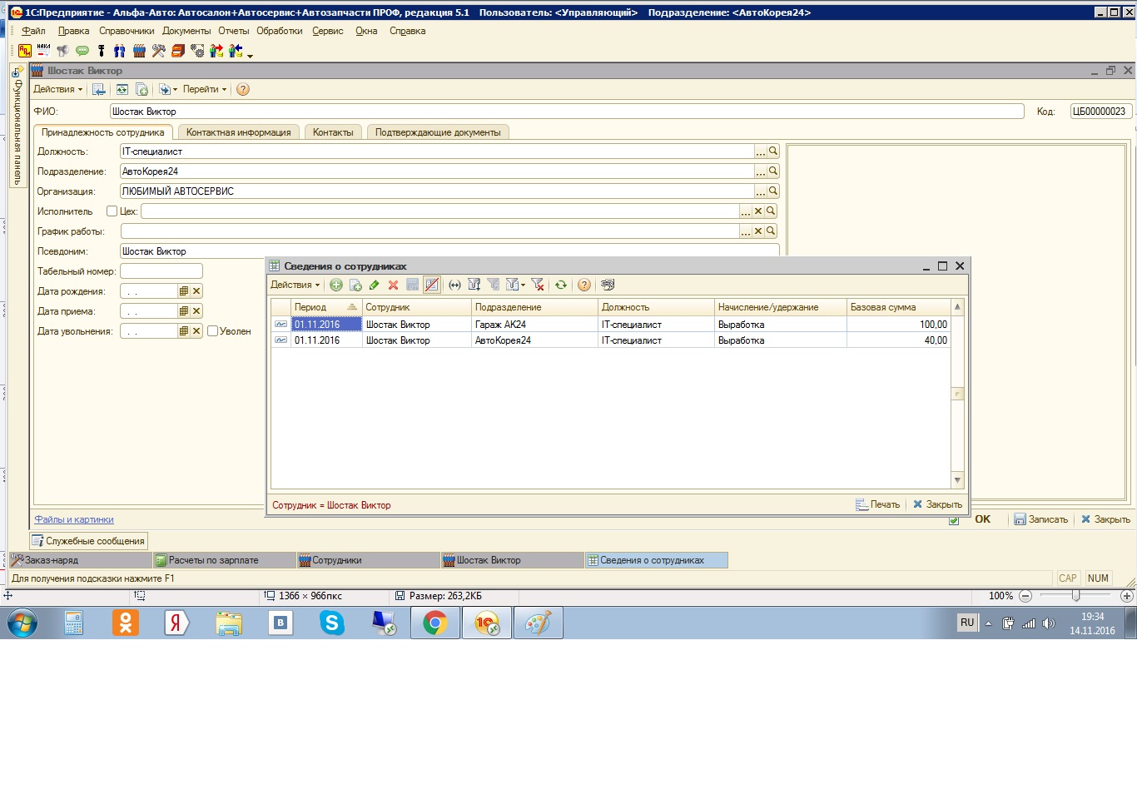Open the Действия dropdown in employee form

[57, 89]
